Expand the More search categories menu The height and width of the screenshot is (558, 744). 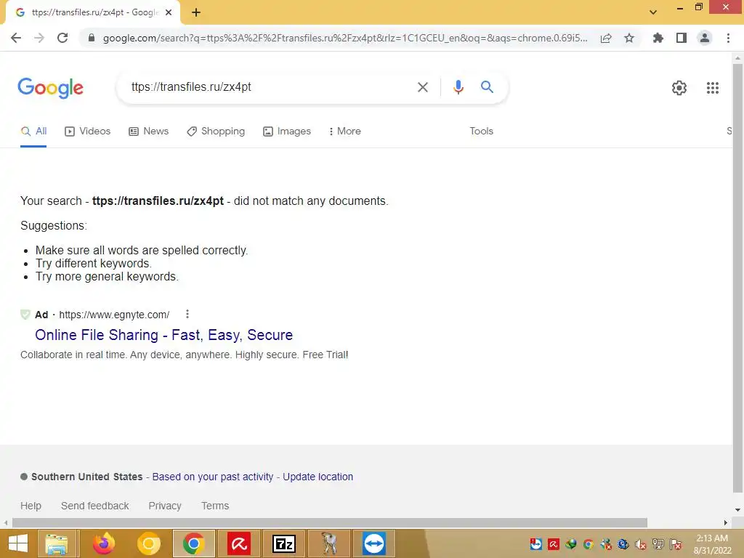(x=345, y=132)
